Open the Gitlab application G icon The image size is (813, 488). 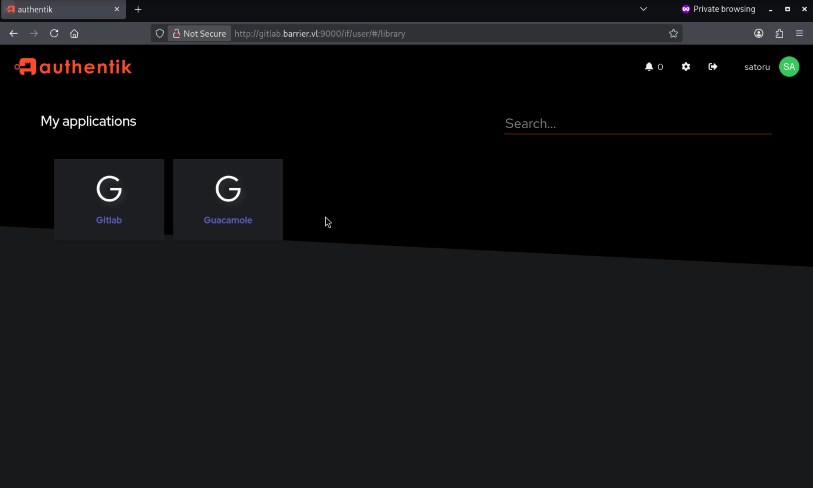[x=109, y=189]
